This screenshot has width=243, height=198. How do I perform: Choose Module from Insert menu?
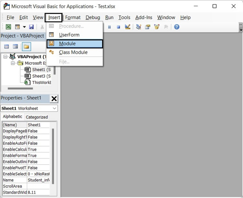[x=75, y=44]
